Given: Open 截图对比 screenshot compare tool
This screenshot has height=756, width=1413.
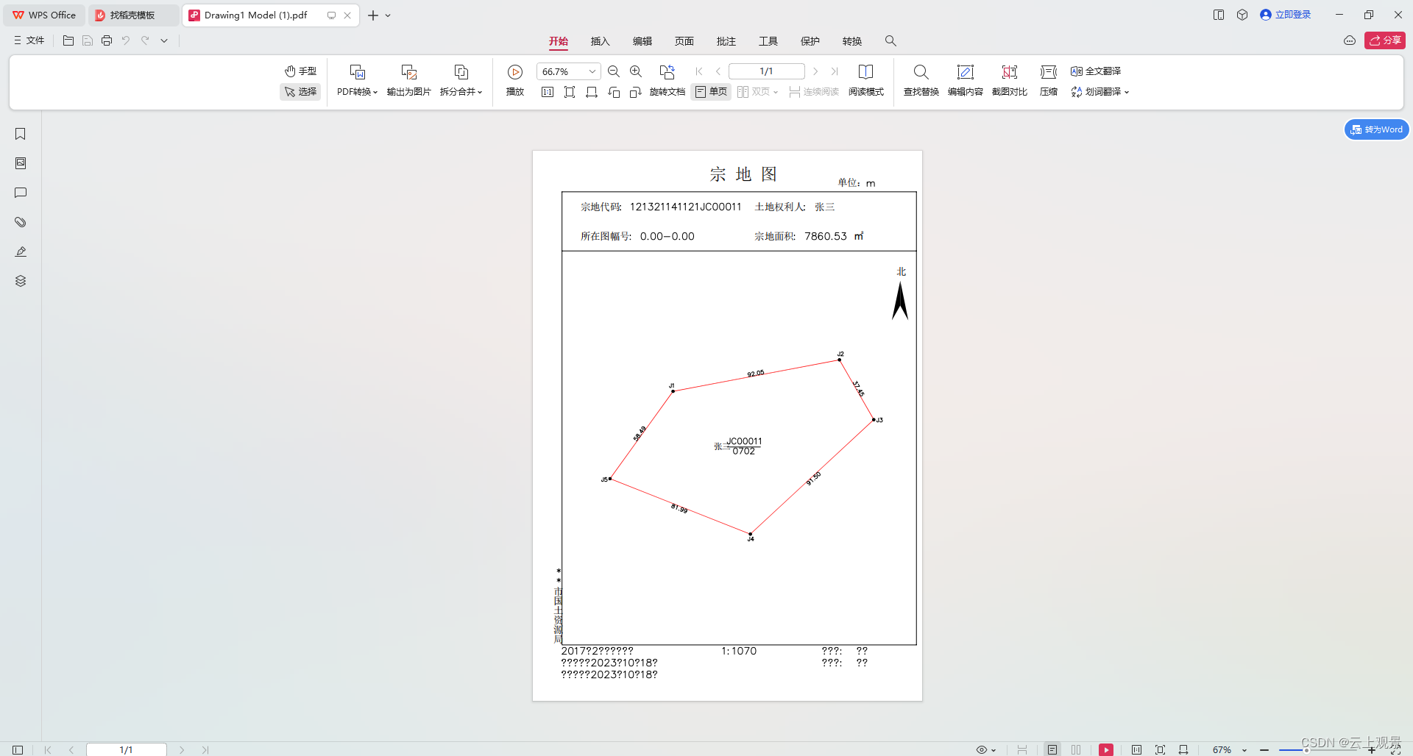Looking at the screenshot, I should [x=1010, y=81].
